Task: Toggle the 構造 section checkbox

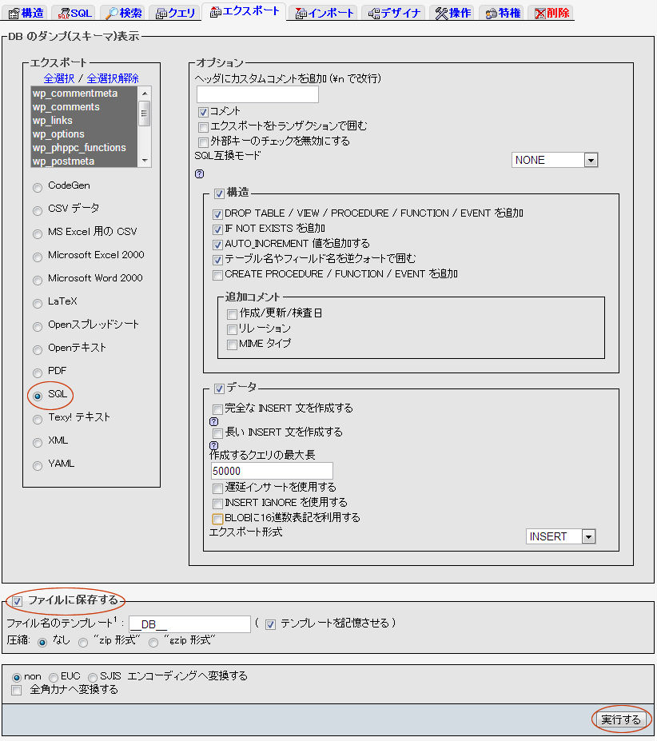Action: coord(219,193)
